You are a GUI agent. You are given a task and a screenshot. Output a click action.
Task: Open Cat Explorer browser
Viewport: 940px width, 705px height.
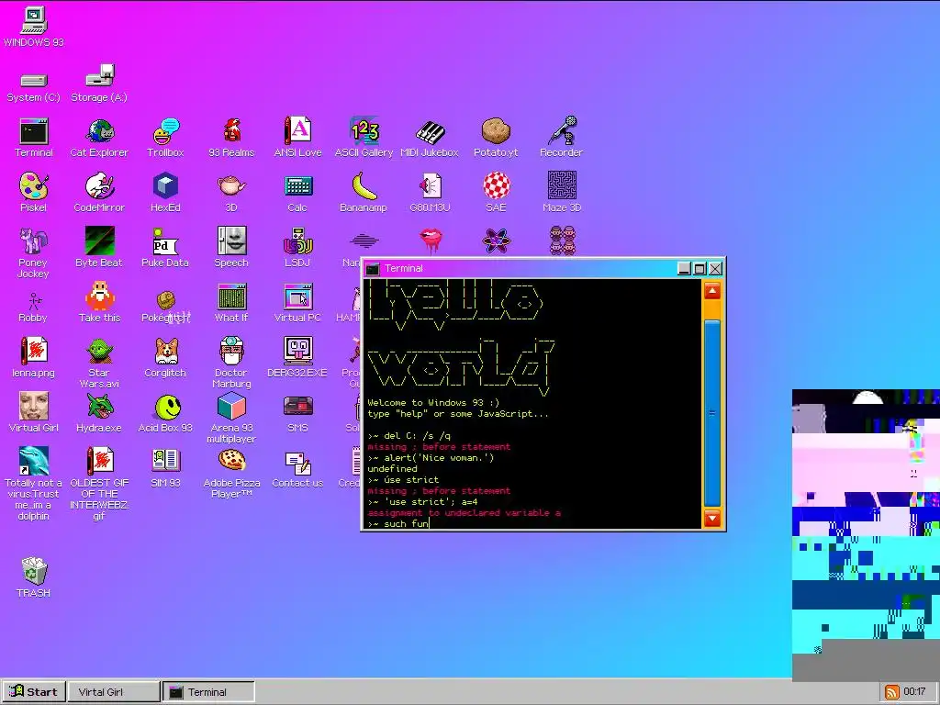pos(99,138)
